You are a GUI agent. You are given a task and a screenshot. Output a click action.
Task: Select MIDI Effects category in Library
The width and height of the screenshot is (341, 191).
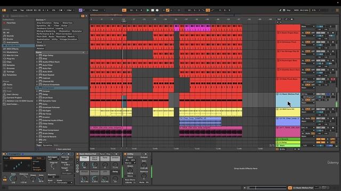12,49
